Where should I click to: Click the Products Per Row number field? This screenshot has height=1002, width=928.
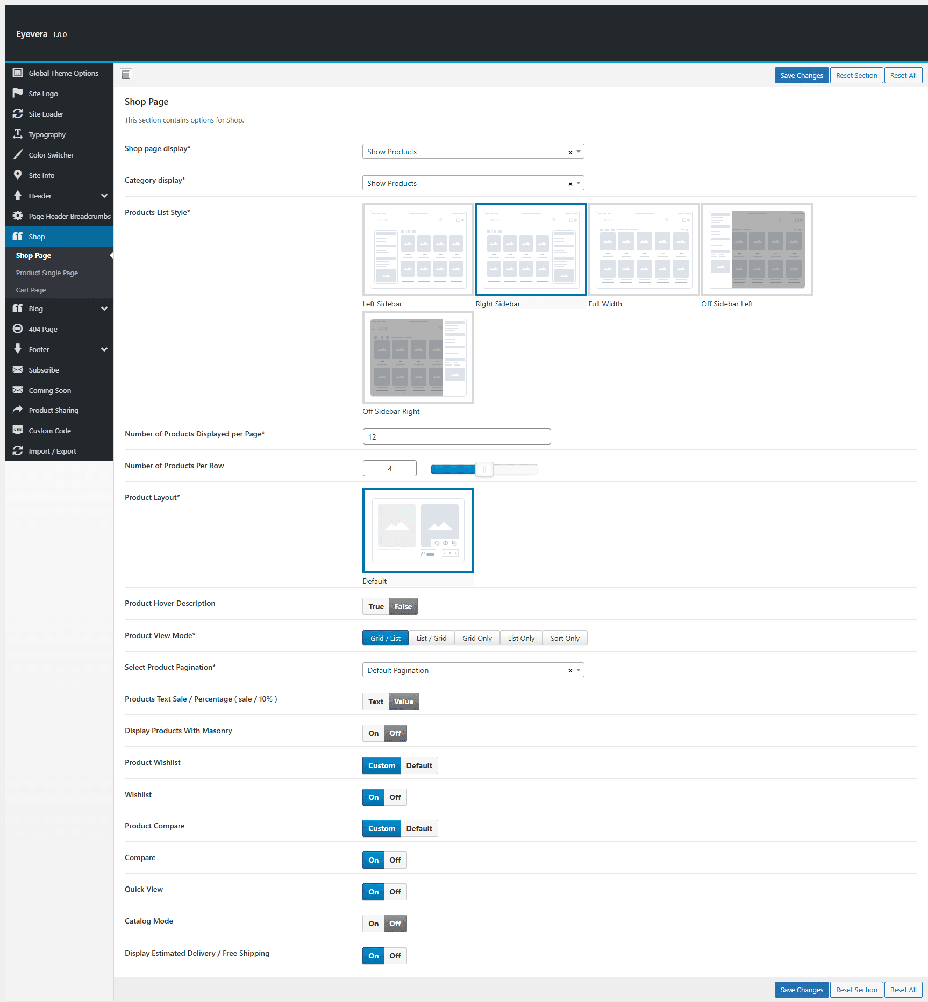click(389, 468)
